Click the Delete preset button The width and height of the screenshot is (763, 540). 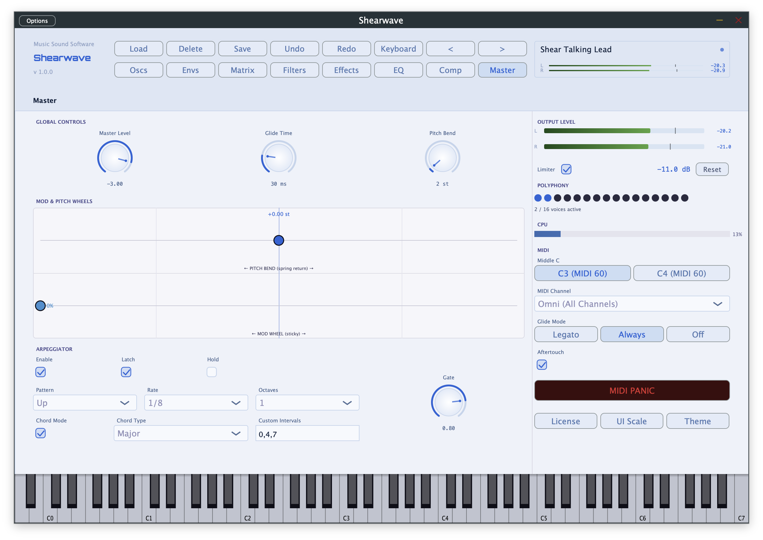(x=190, y=49)
